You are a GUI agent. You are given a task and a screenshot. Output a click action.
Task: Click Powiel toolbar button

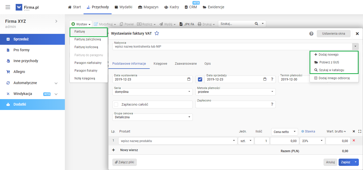coord(127,24)
